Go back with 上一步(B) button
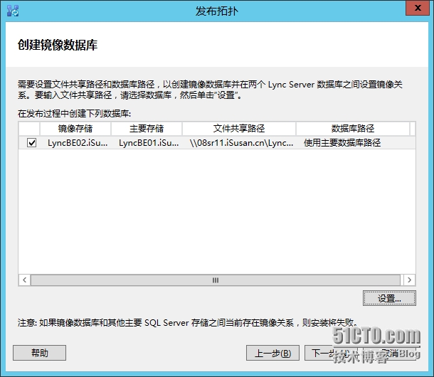The height and width of the screenshot is (377, 434). click(272, 353)
